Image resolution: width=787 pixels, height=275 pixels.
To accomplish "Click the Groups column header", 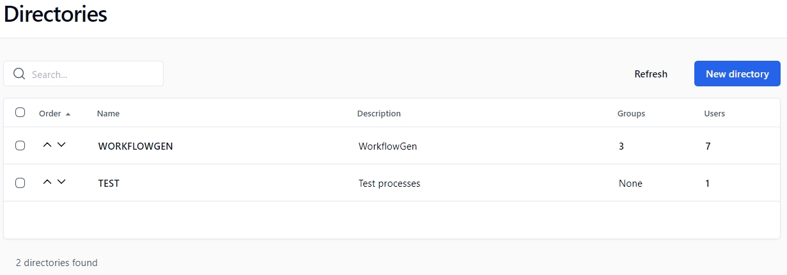I will tap(631, 114).
